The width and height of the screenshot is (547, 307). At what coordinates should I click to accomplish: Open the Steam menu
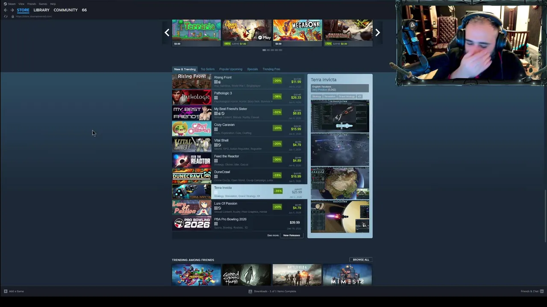click(12, 4)
